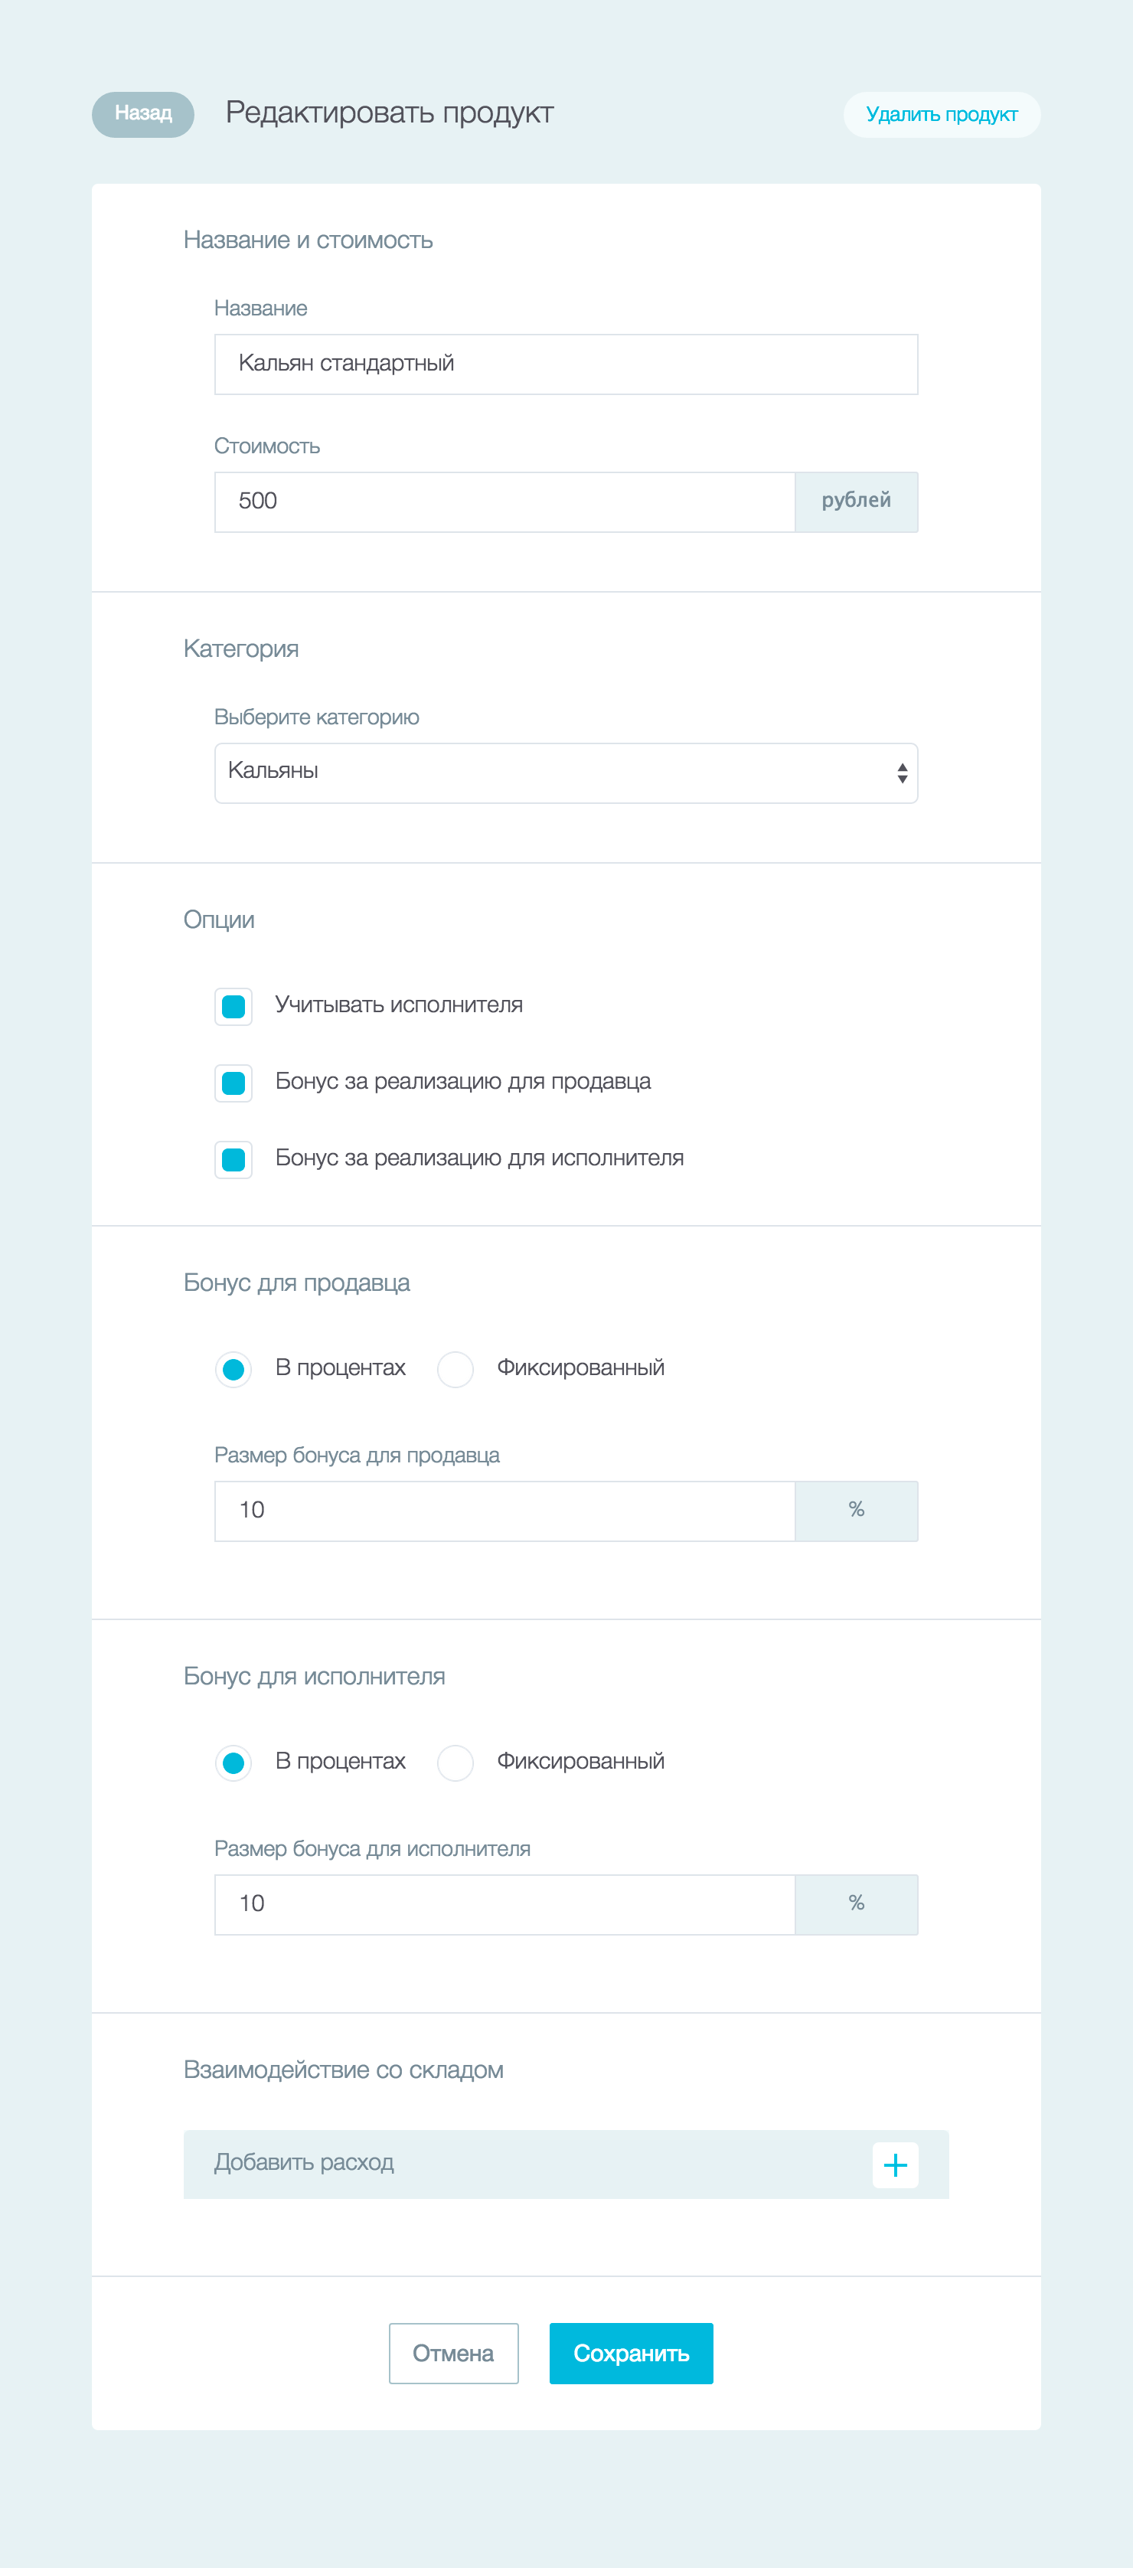Focus the 'Название' text field
The width and height of the screenshot is (1133, 2568).
(566, 364)
